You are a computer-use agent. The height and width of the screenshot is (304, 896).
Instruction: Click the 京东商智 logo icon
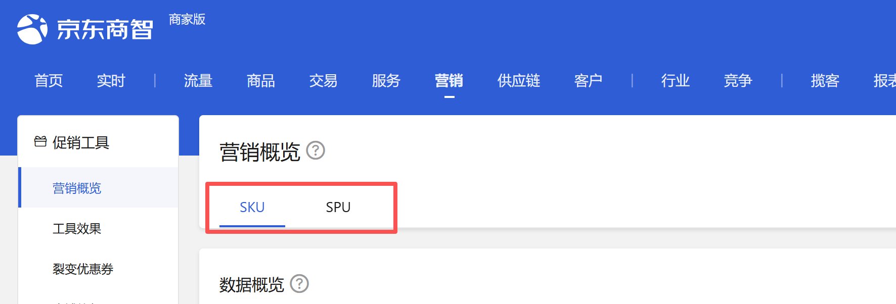[x=32, y=29]
